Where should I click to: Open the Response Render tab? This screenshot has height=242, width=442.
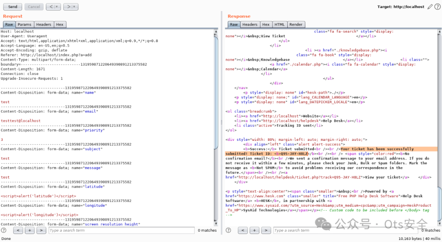point(296,25)
